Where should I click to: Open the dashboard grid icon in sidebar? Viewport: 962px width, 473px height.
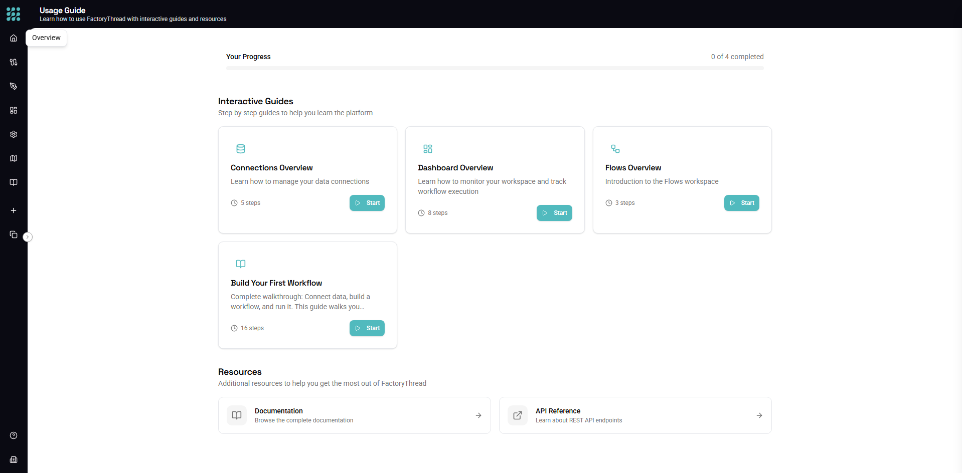pos(14,110)
